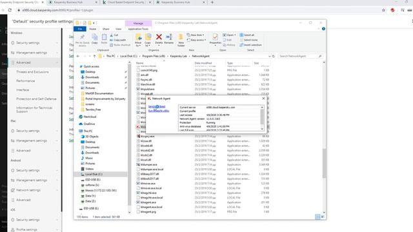Screen dimensions: 413x232
Task: Select Quick access in navigation pane
Action: [x=91, y=66]
